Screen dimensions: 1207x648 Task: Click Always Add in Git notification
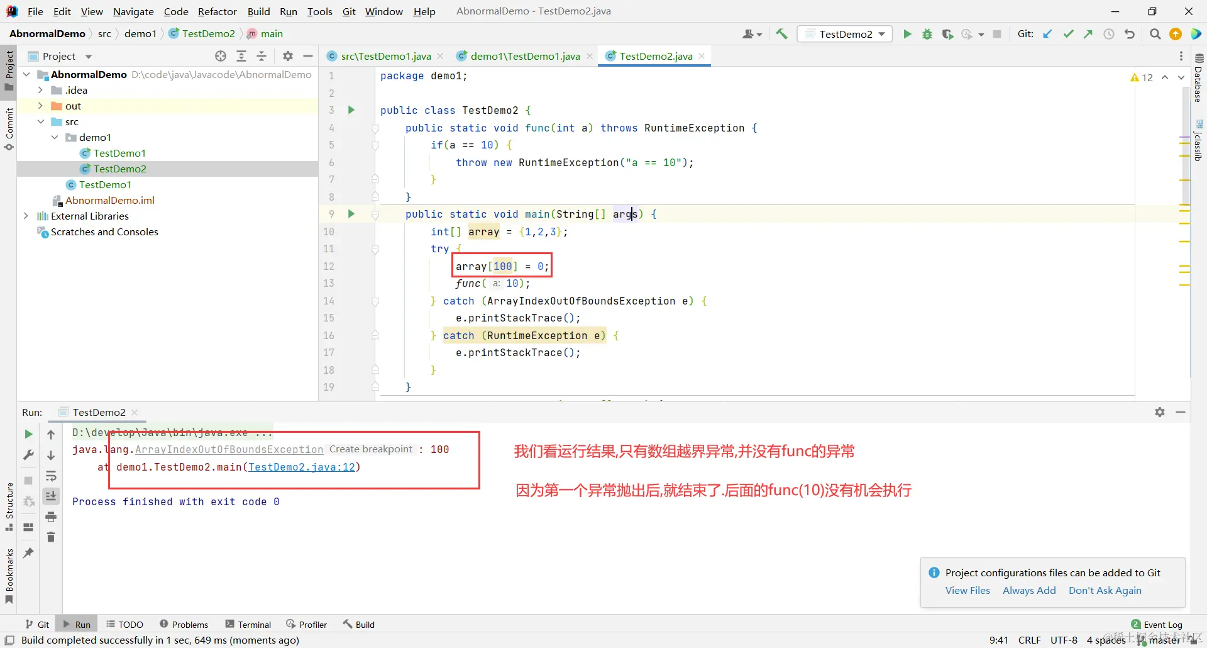pos(1029,590)
